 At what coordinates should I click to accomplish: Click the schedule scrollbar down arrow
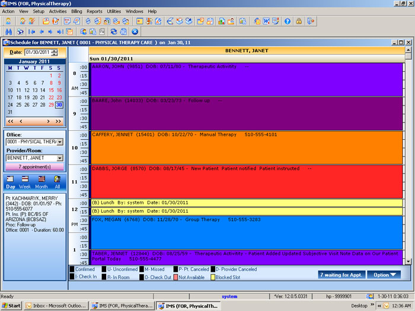408,262
